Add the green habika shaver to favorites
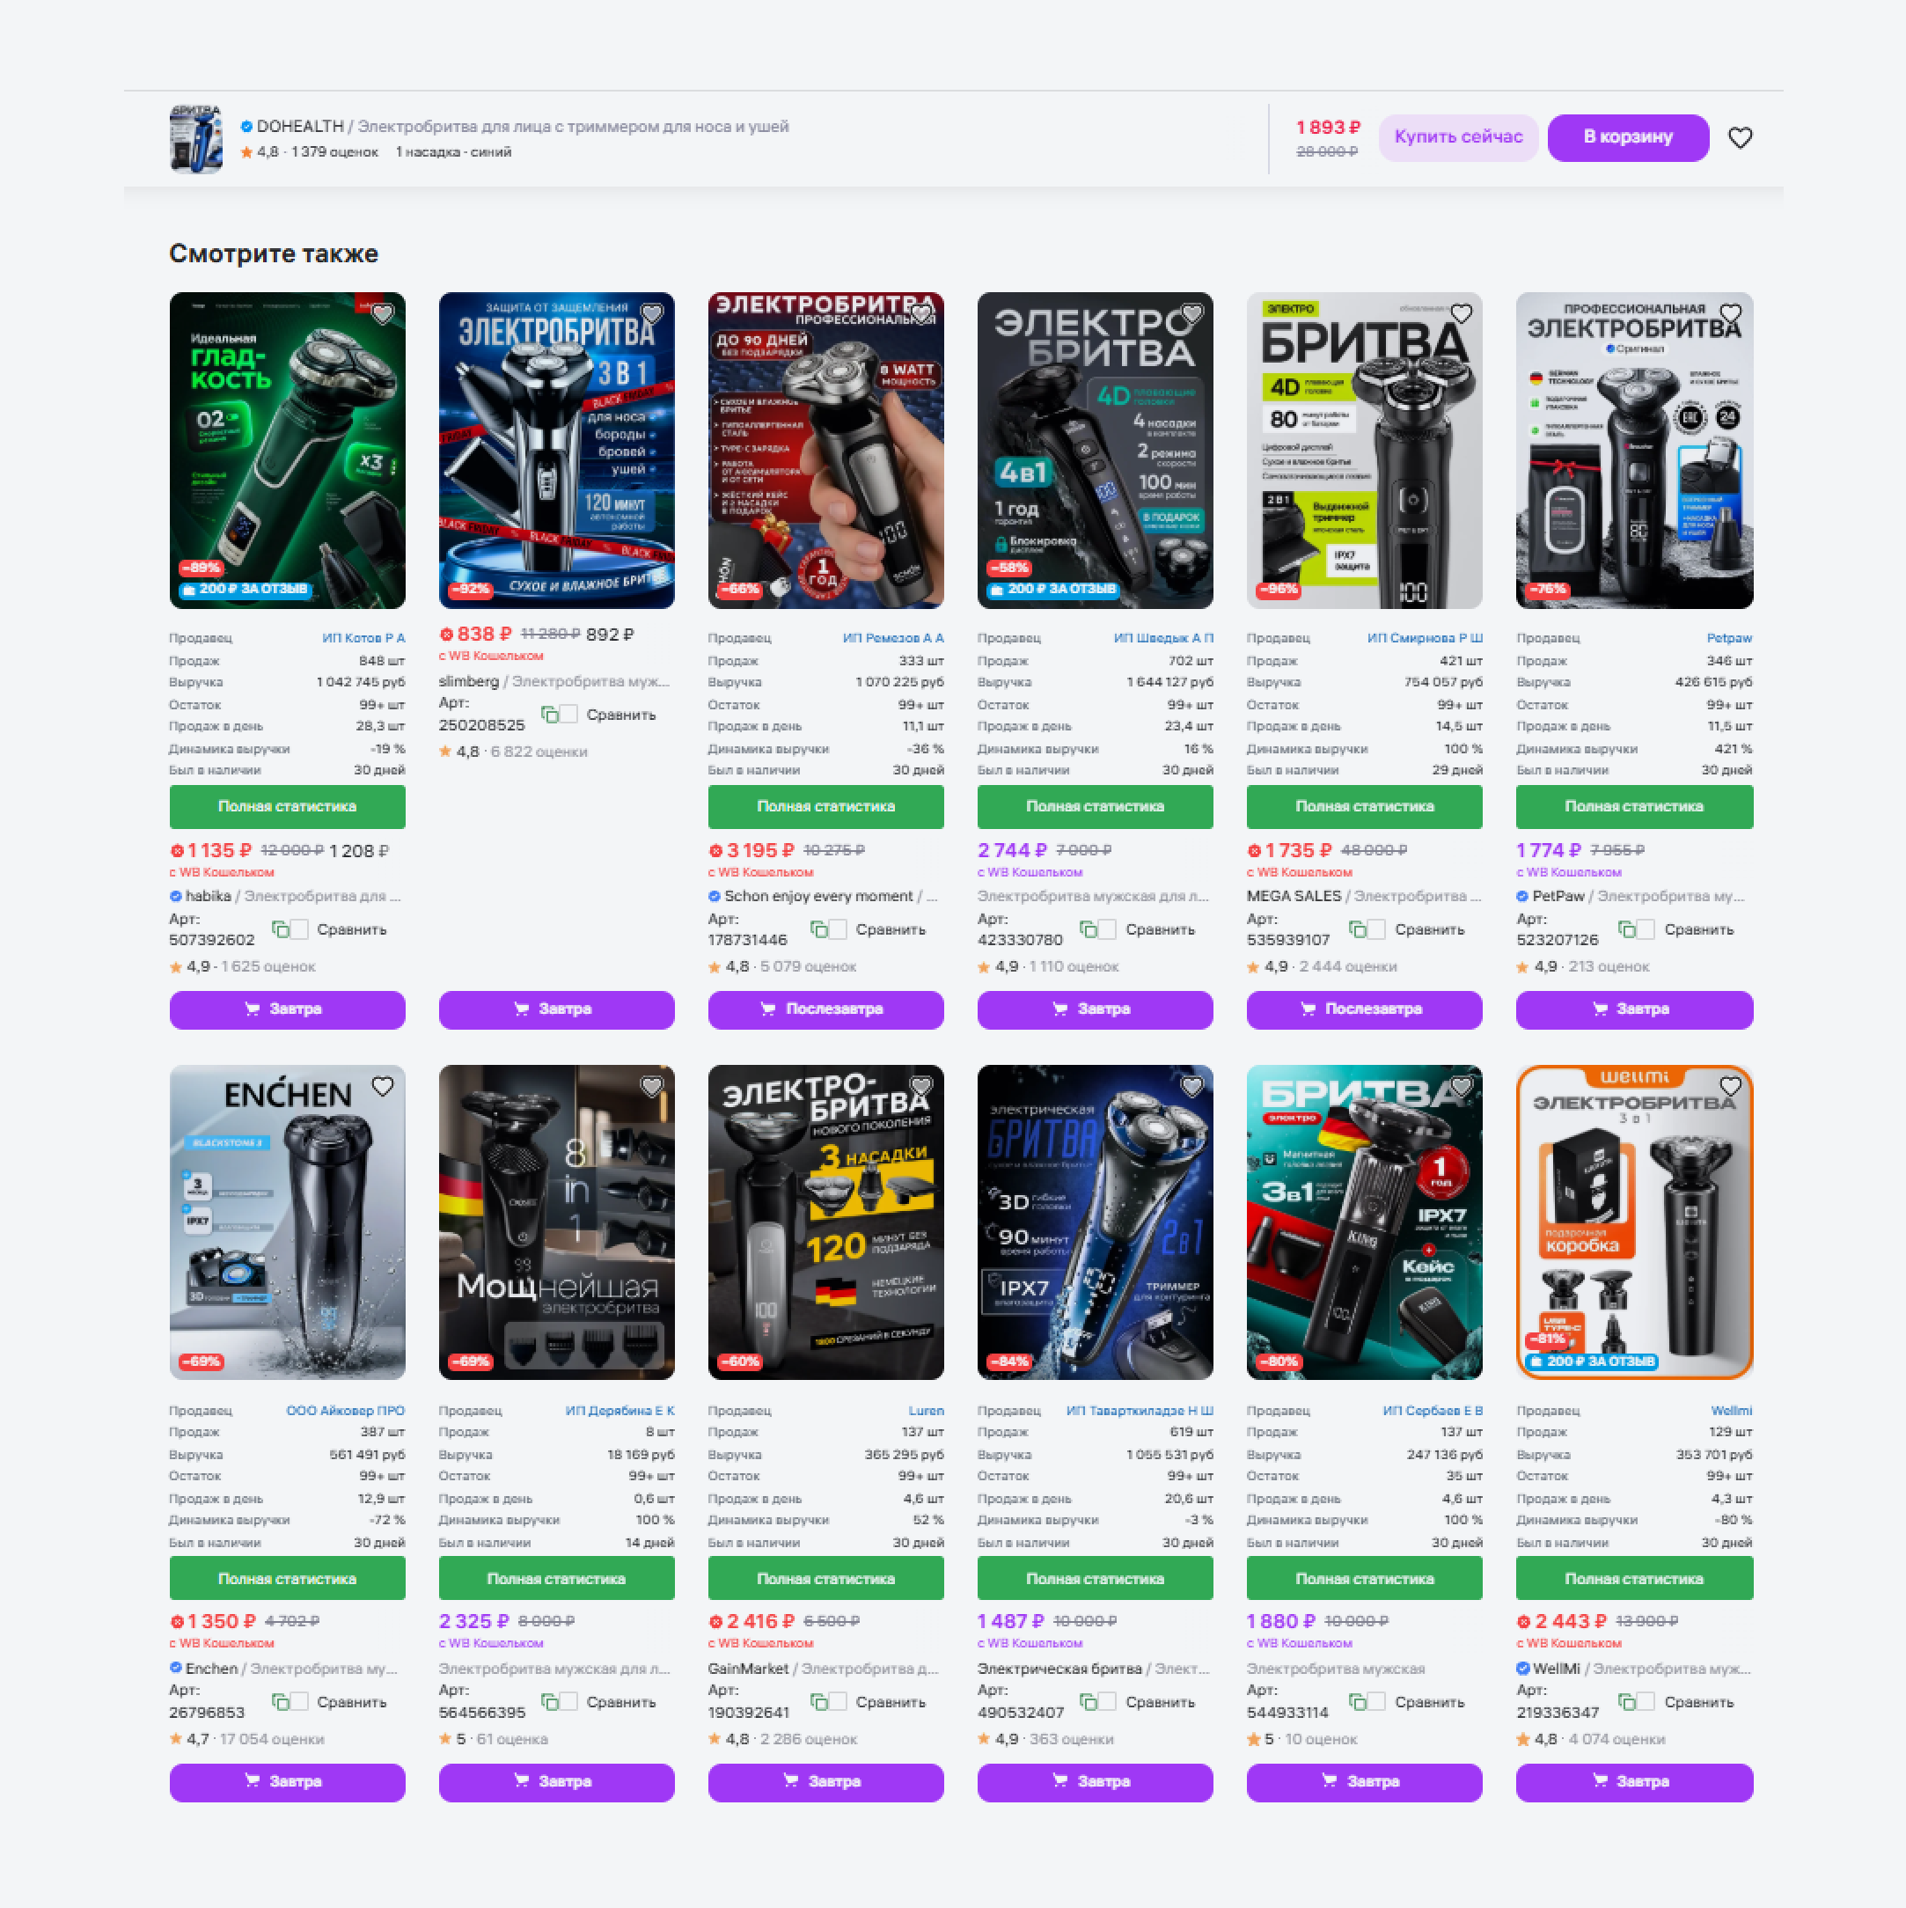The image size is (1906, 1908). point(382,314)
